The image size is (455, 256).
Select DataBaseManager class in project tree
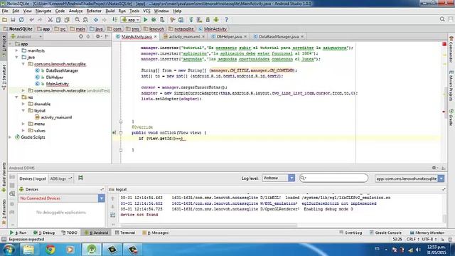coord(62,70)
